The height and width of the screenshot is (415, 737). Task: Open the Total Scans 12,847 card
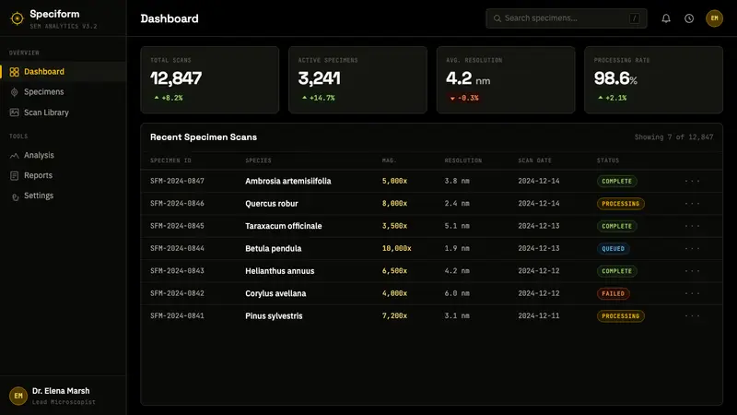pos(210,79)
